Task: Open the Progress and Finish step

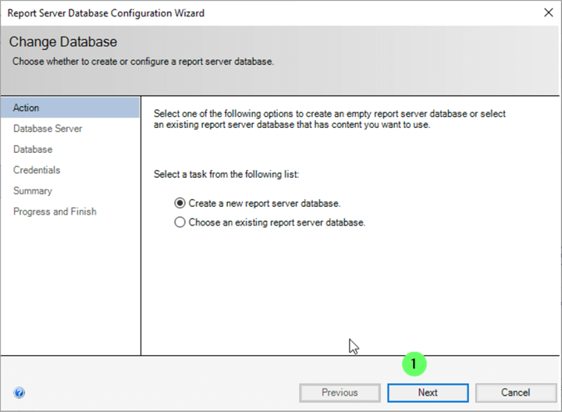Action: click(x=55, y=211)
